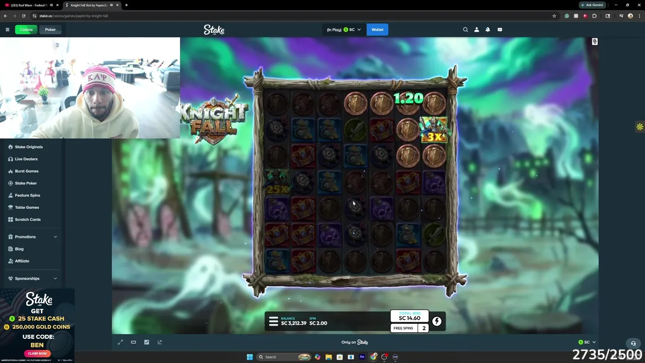This screenshot has width=645, height=363.
Task: Select the Knight Fall Slot browser tab
Action: (92, 5)
